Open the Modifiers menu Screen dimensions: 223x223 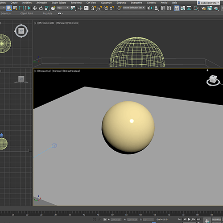pos(27,3)
